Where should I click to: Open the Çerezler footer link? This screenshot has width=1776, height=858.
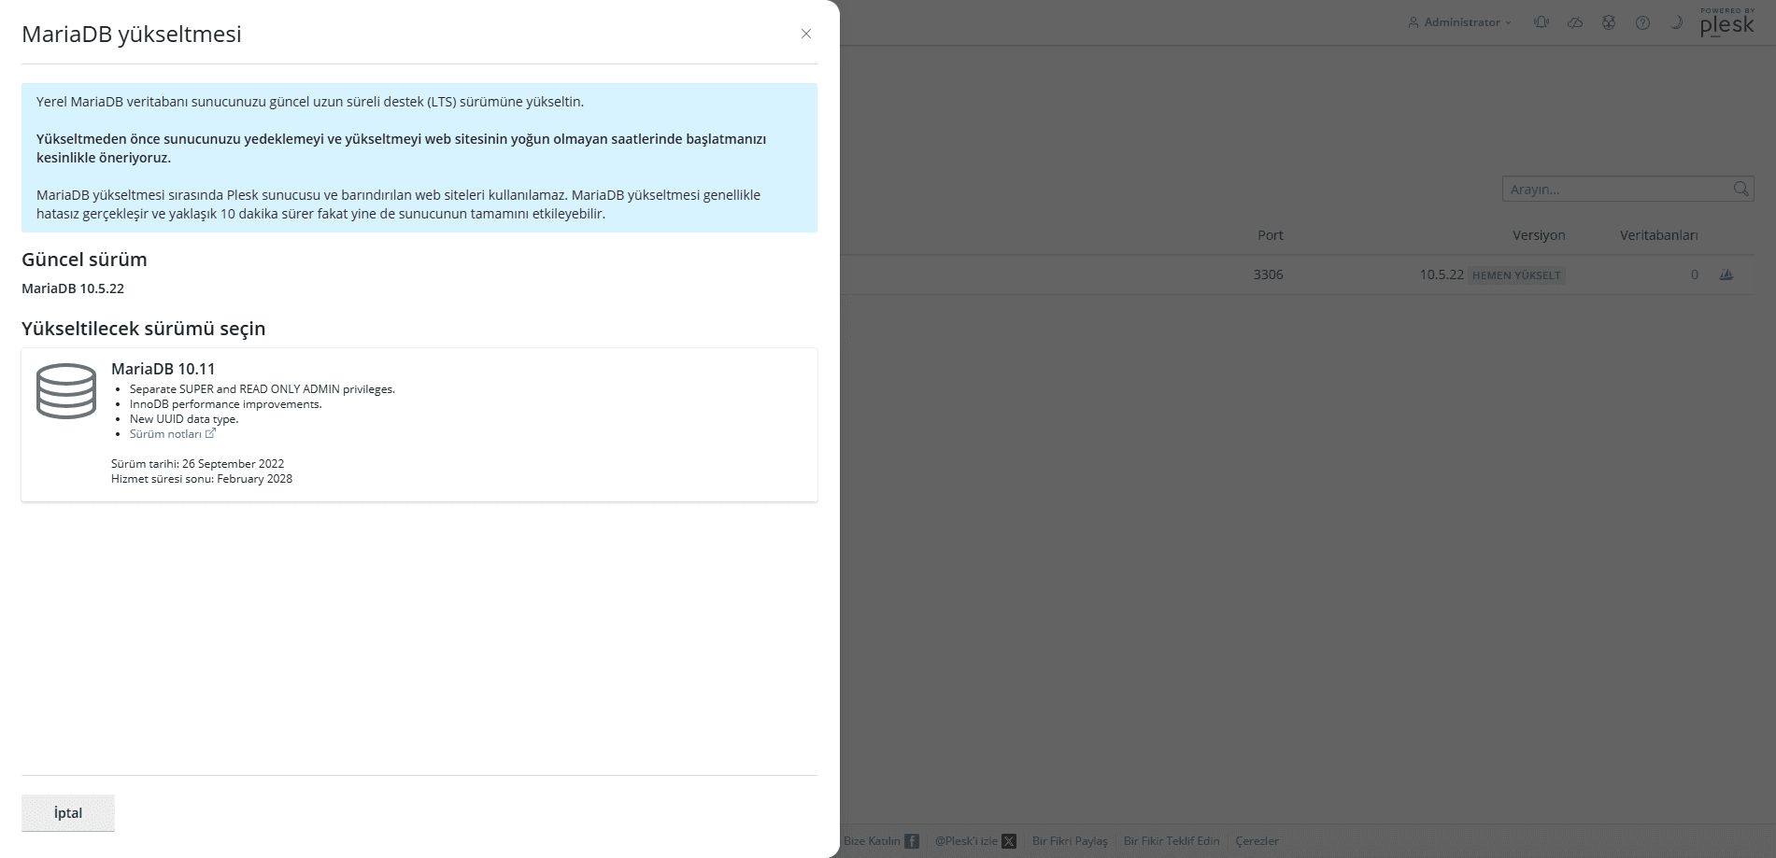1257,841
